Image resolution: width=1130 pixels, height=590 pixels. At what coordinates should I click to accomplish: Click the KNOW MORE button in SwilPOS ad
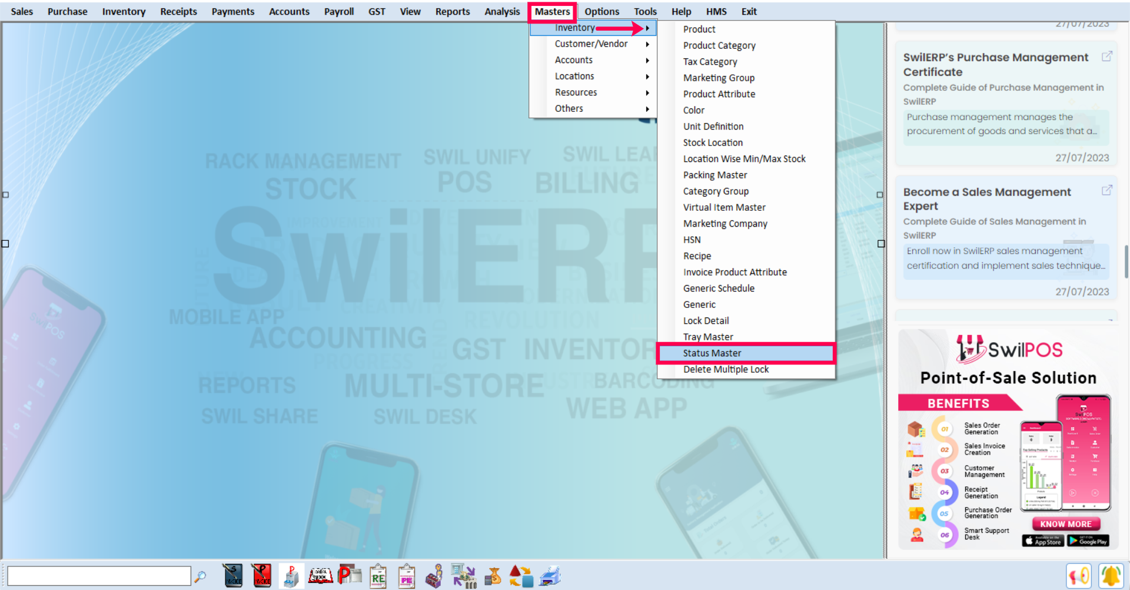pyautogui.click(x=1066, y=524)
